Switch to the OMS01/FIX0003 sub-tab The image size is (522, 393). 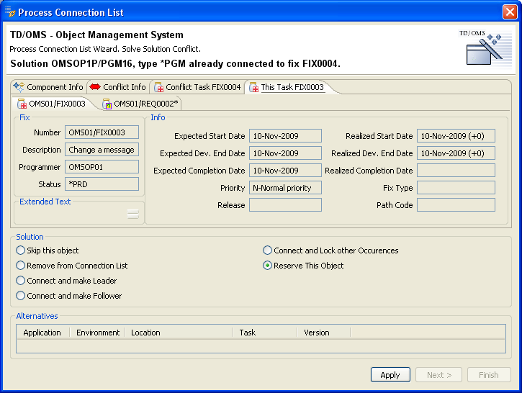(x=57, y=104)
